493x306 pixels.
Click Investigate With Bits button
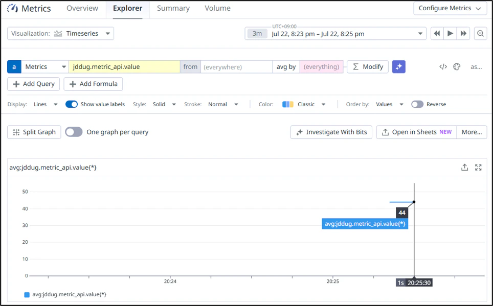331,132
